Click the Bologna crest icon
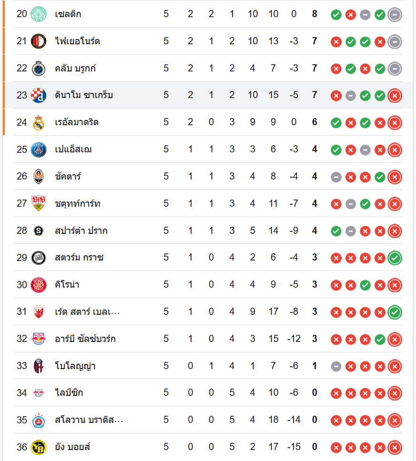Image resolution: width=416 pixels, height=461 pixels. tap(38, 366)
